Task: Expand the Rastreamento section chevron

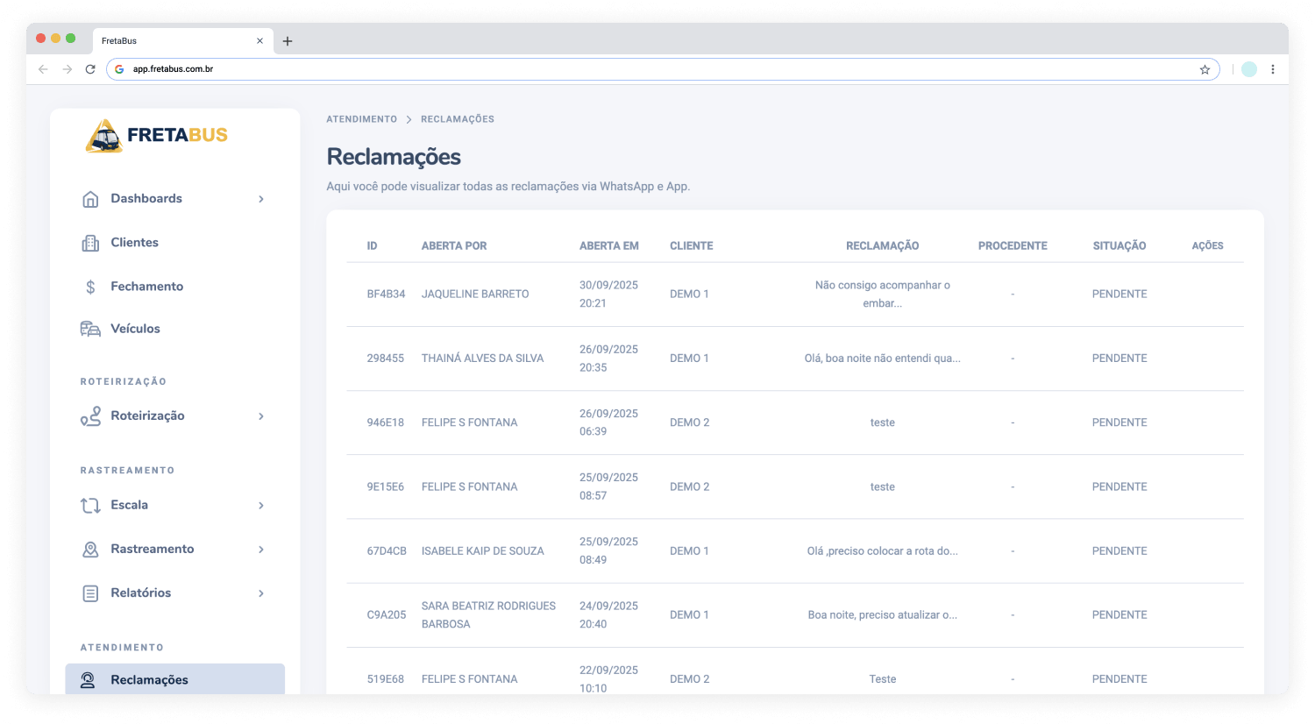Action: click(x=260, y=549)
